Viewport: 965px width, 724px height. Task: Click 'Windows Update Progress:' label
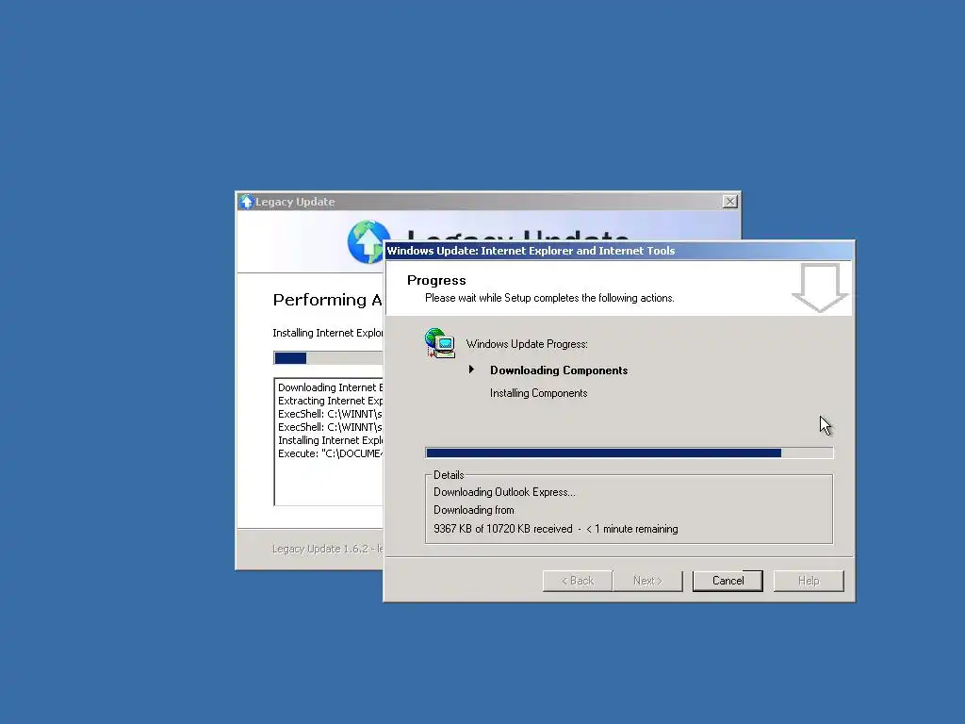527,343
